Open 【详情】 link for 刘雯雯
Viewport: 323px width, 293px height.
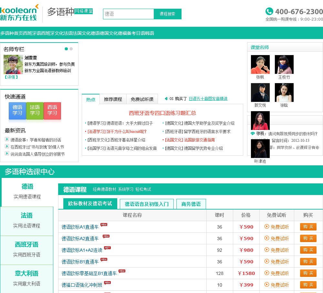[11, 77]
